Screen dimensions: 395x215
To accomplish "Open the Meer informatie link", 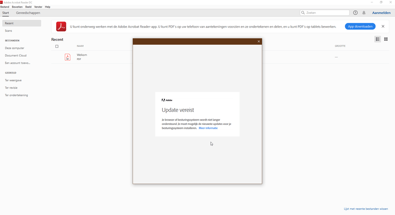I will click(x=208, y=128).
